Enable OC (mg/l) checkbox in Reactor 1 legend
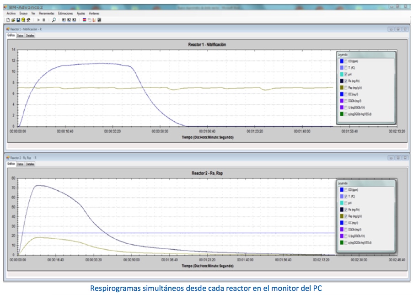This screenshot has width=413, height=295. (346, 94)
